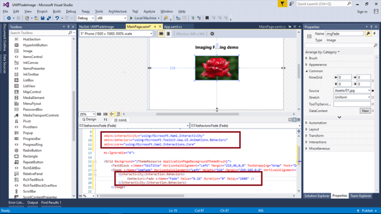Click swap panes arrows icon

106,120
